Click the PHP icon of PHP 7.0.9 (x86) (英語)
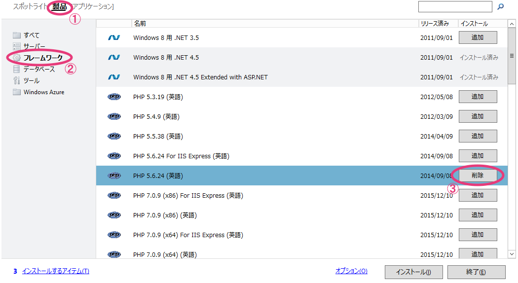 click(x=114, y=215)
